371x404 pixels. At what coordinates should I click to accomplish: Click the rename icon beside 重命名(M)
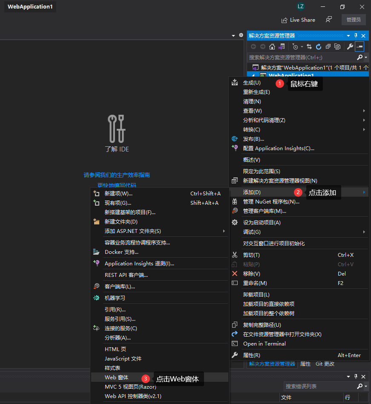pos(235,283)
